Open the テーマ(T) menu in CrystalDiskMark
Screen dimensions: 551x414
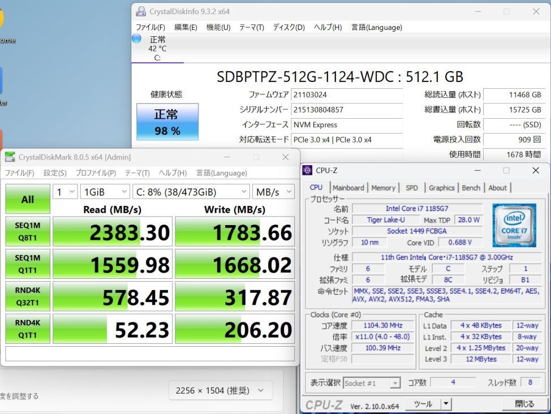[x=137, y=173]
